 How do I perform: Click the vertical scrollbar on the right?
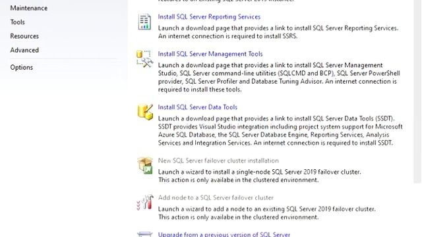point(417,92)
